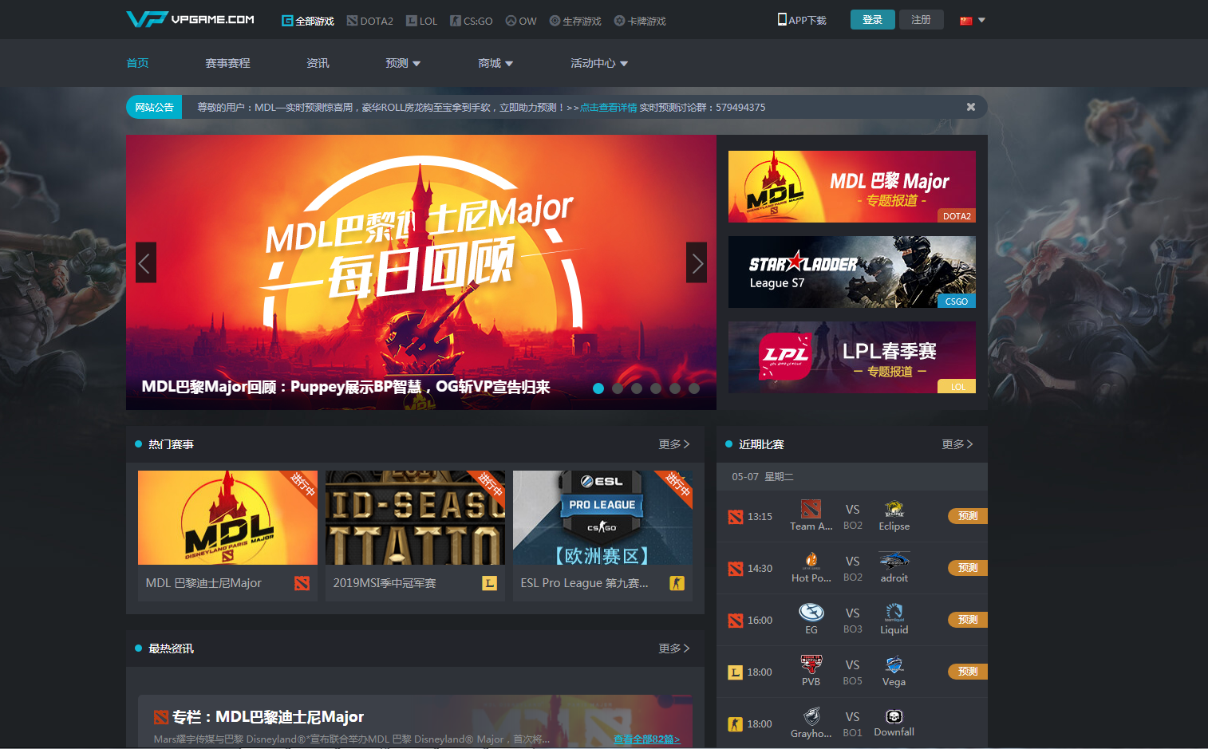Open LPL春季赛 专题报道 banner
The image size is (1208, 749).
point(852,357)
